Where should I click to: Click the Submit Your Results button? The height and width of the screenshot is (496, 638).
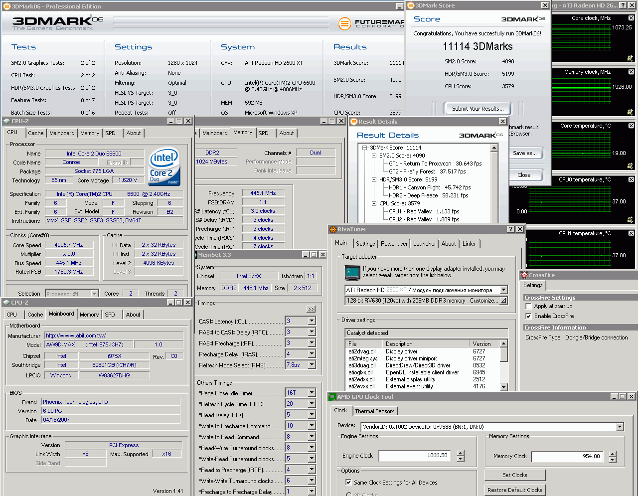click(478, 109)
